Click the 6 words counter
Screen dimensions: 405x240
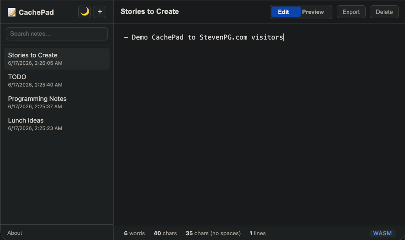tap(134, 233)
